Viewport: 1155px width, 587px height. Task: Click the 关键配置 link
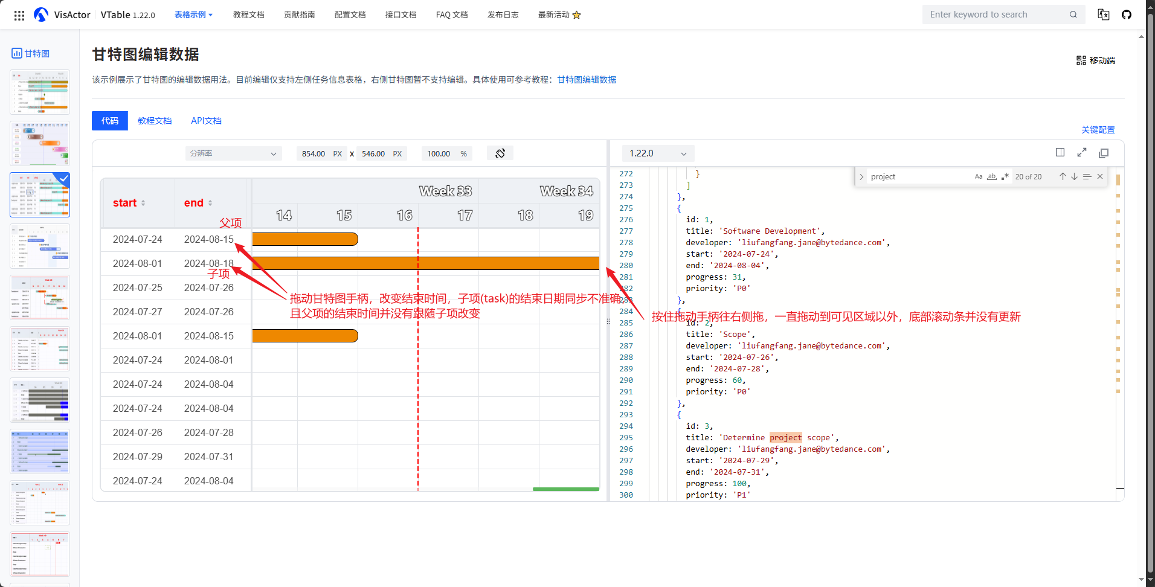1098,130
